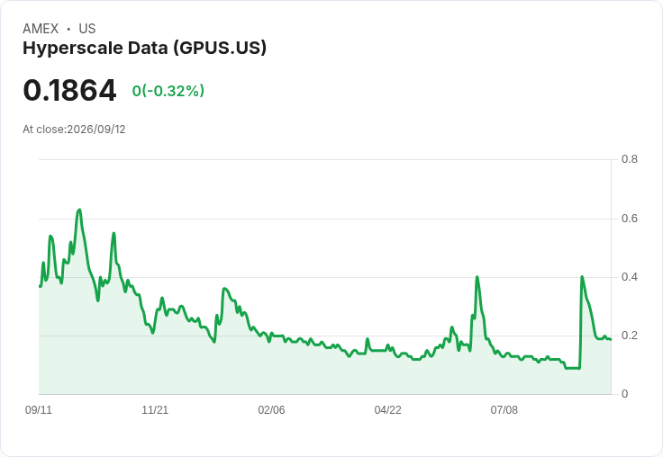Click the highest peak of the price line
The height and width of the screenshot is (457, 663).
(79, 210)
